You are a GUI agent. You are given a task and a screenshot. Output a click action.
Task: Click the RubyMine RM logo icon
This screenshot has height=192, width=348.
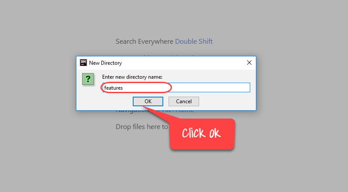point(83,63)
